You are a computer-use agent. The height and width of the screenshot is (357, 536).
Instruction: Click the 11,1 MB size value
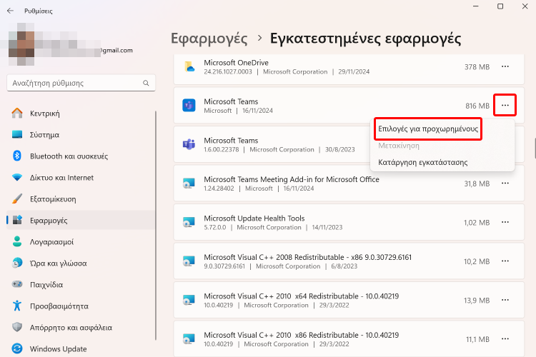point(478,340)
